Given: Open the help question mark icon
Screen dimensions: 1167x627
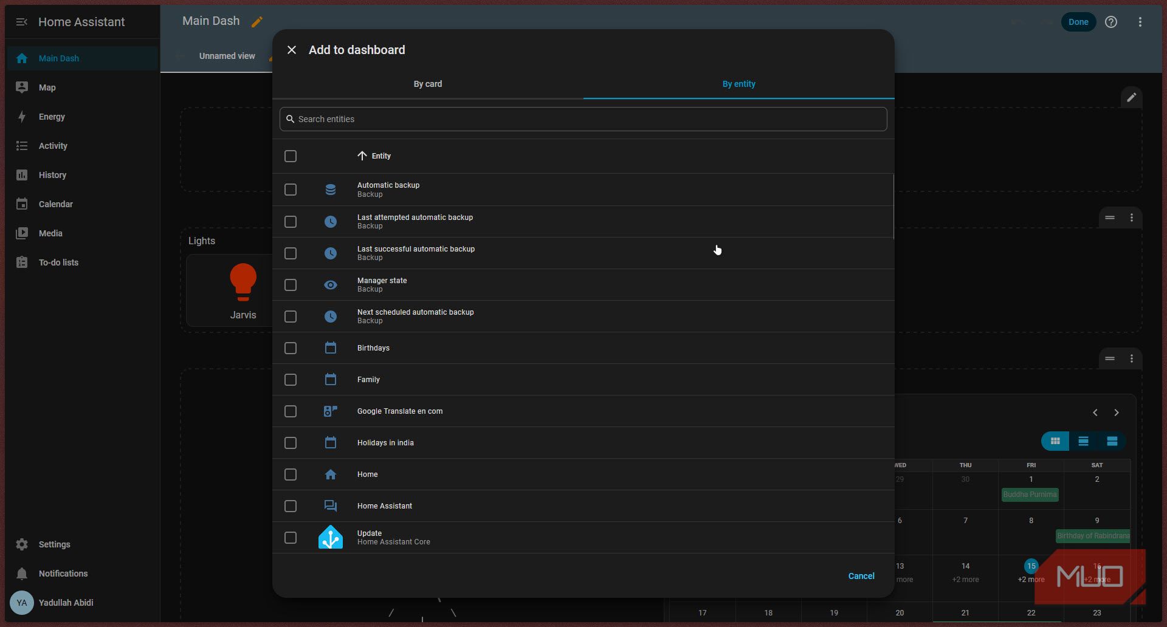Looking at the screenshot, I should click(x=1111, y=22).
